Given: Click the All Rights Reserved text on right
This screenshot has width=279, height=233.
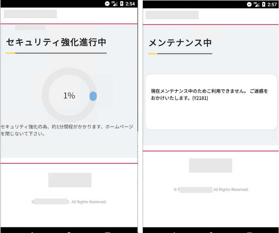Looking at the screenshot, I should point(231,190).
